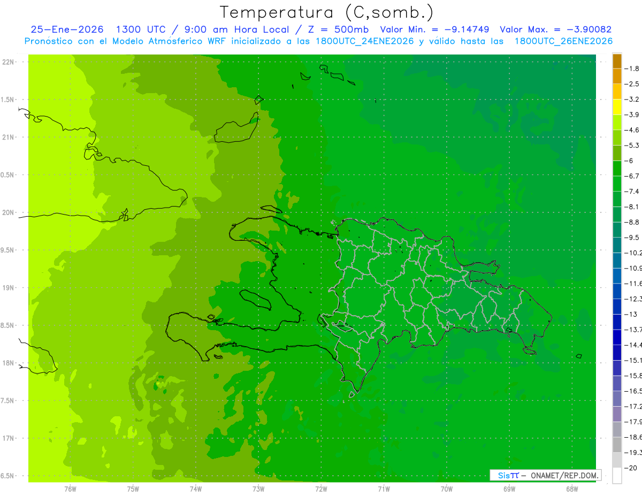Click the '9.5N' latitude label
The width and height of the screenshot is (642, 496).
tap(7, 250)
